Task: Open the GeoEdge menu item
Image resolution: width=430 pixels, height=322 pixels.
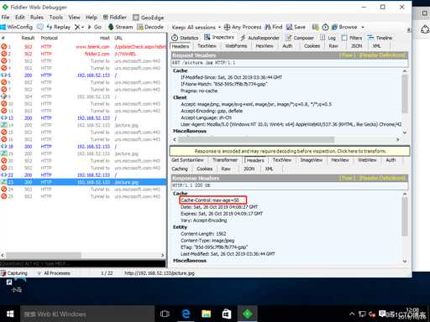Action: 149,18
